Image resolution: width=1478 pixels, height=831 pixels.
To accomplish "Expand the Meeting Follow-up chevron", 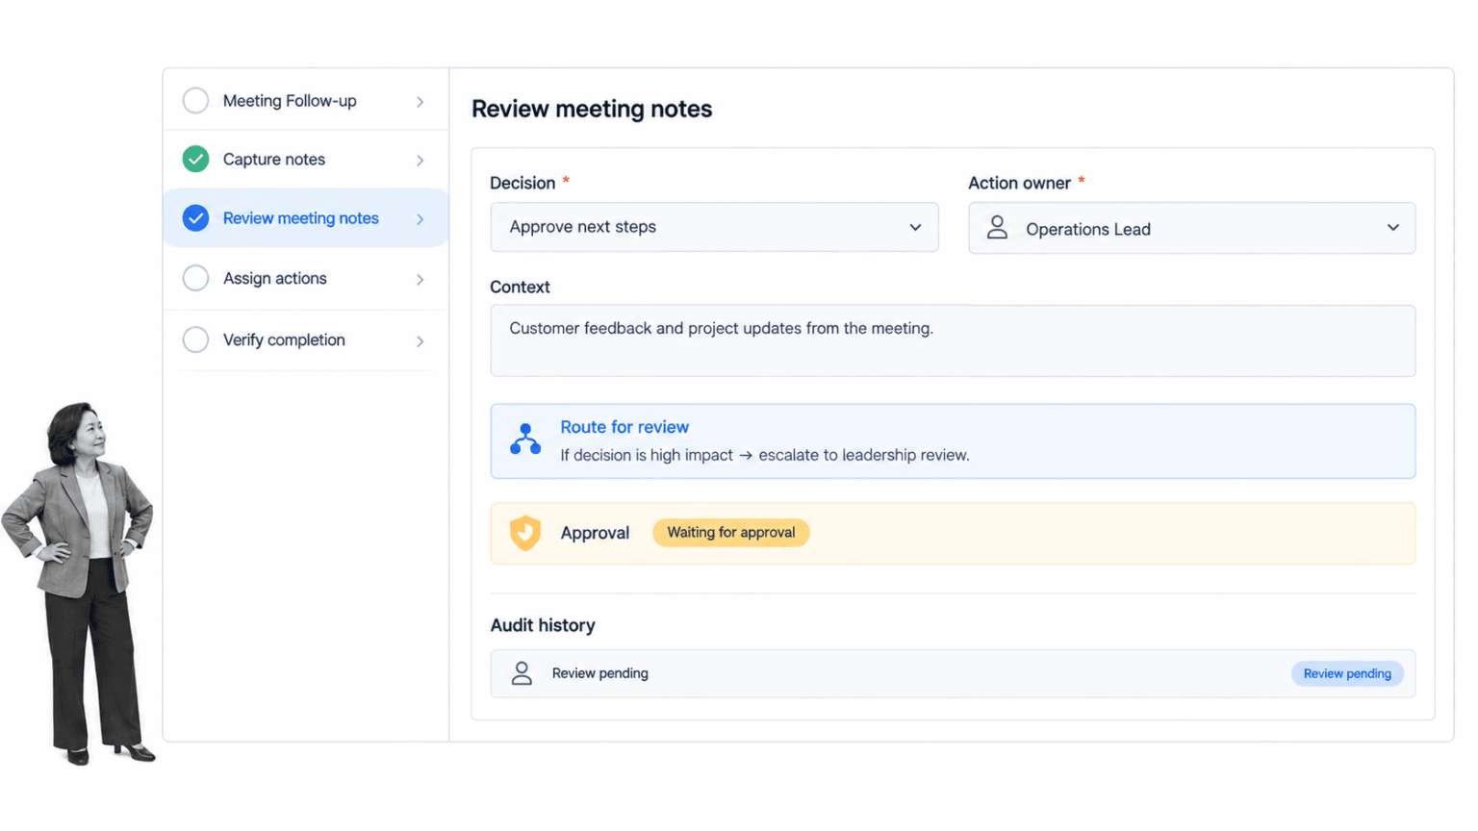I will tap(420, 102).
